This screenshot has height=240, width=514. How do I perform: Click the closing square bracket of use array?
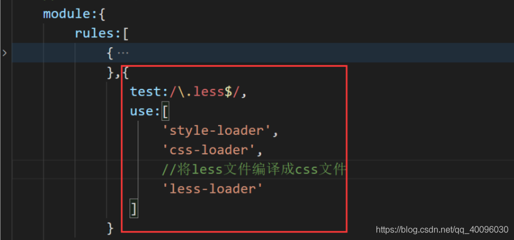134,209
